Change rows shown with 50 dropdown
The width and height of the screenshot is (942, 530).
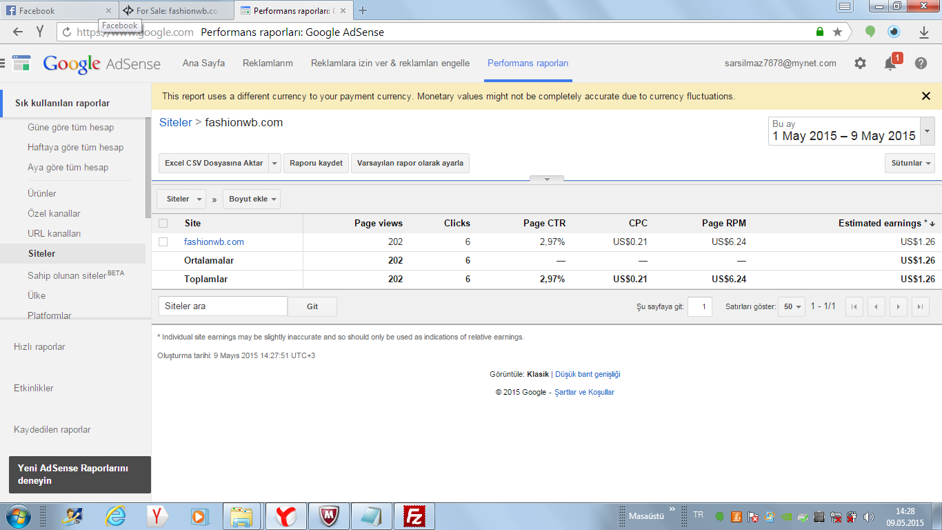coord(792,307)
